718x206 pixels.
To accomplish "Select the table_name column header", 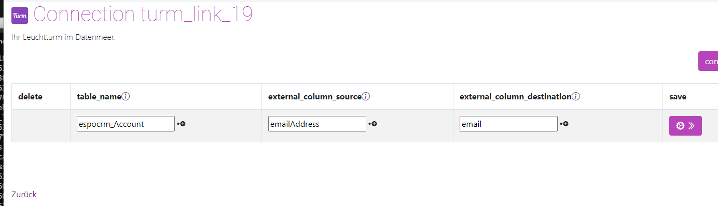I will (x=99, y=96).
